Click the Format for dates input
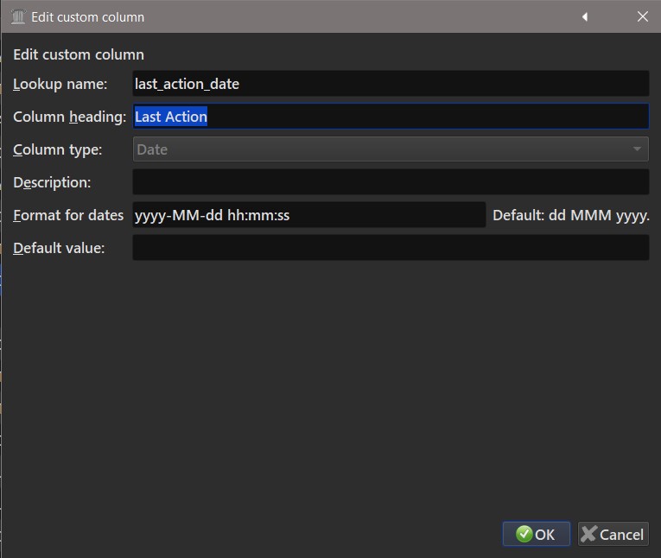The image size is (661, 558). 308,215
